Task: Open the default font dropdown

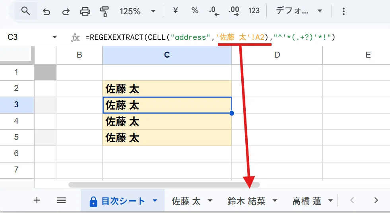Action: pyautogui.click(x=299, y=11)
